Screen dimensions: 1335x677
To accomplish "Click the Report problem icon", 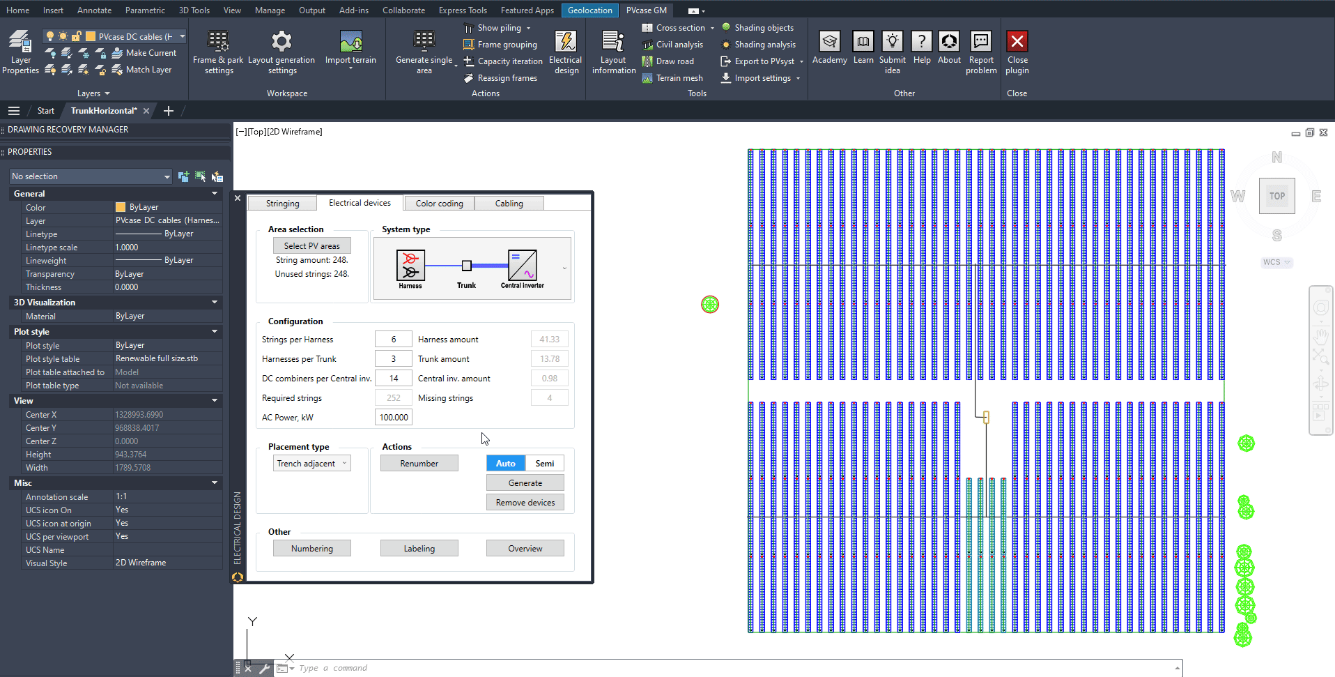I will click(x=981, y=42).
